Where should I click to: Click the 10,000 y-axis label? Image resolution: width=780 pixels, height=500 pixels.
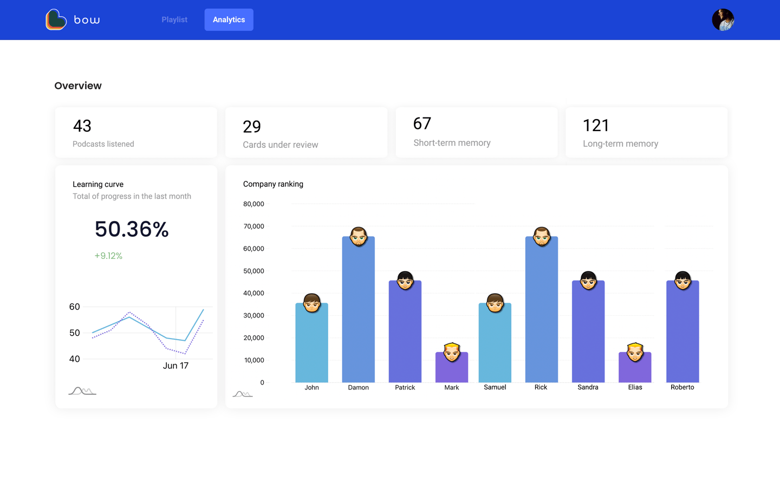(x=253, y=360)
